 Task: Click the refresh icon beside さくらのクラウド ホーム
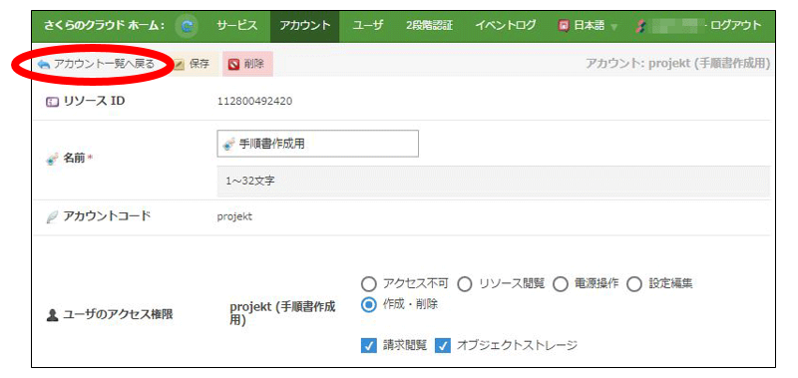[187, 26]
